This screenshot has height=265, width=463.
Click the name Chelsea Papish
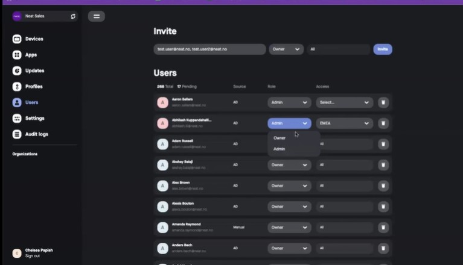click(x=39, y=251)
